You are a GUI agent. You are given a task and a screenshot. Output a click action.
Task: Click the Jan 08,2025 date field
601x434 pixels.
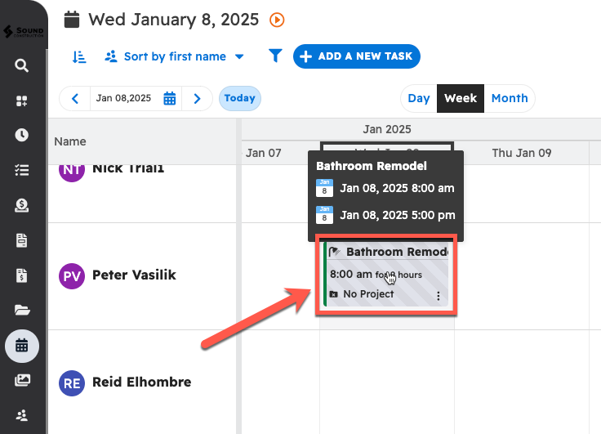coord(123,98)
